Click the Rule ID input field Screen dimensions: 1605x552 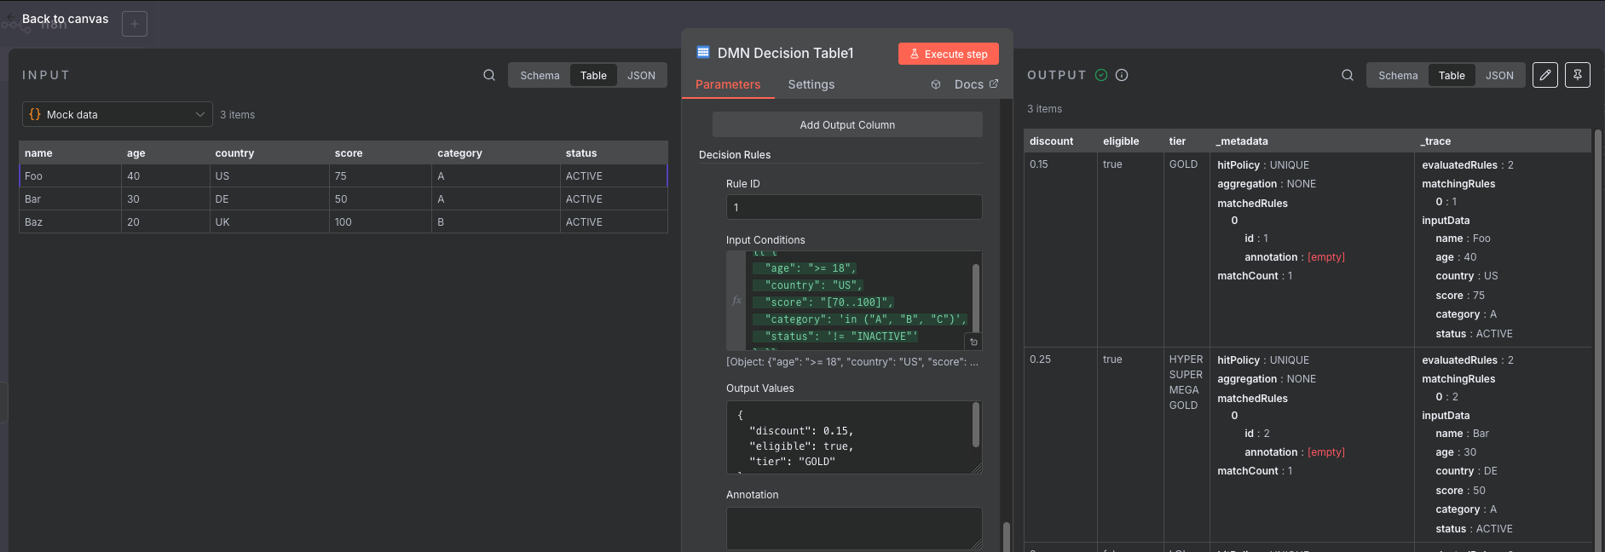point(854,207)
